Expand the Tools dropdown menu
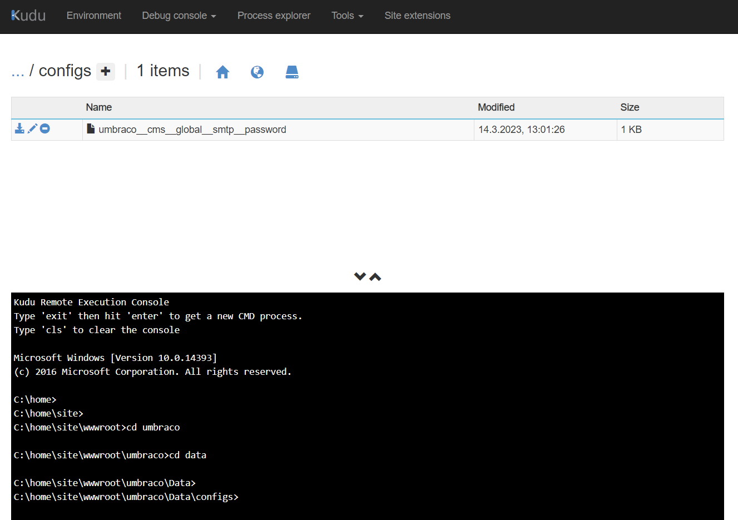This screenshot has width=738, height=520. pos(348,16)
